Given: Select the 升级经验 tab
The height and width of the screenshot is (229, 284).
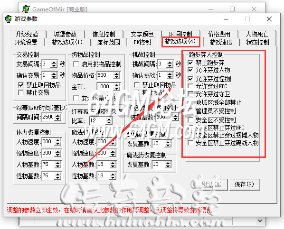Looking at the screenshot, I should [27, 34].
